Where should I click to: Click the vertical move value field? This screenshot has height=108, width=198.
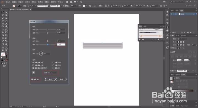[x=61, y=44]
